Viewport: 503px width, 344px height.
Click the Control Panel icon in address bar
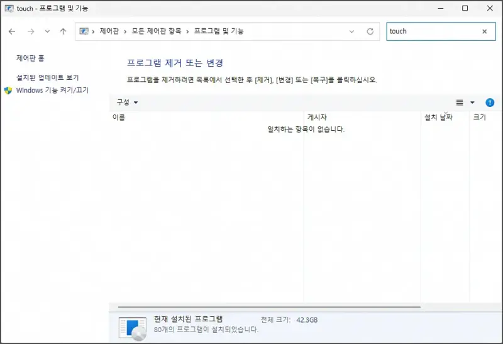[84, 31]
